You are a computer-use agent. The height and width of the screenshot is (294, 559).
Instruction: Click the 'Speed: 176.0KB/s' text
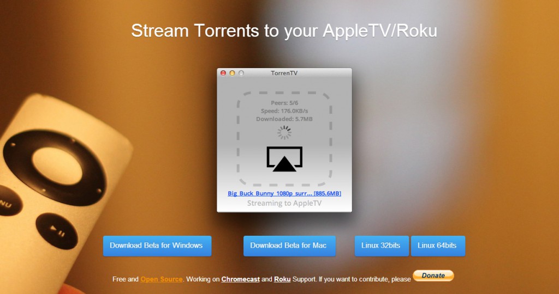click(284, 111)
